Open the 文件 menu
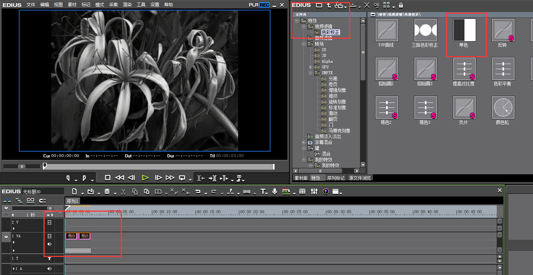The image size is (533, 275). click(31, 5)
